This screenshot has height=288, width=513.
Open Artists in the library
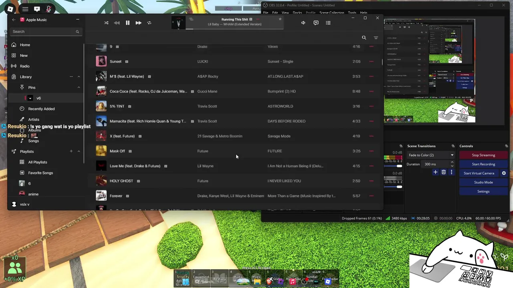point(34,119)
